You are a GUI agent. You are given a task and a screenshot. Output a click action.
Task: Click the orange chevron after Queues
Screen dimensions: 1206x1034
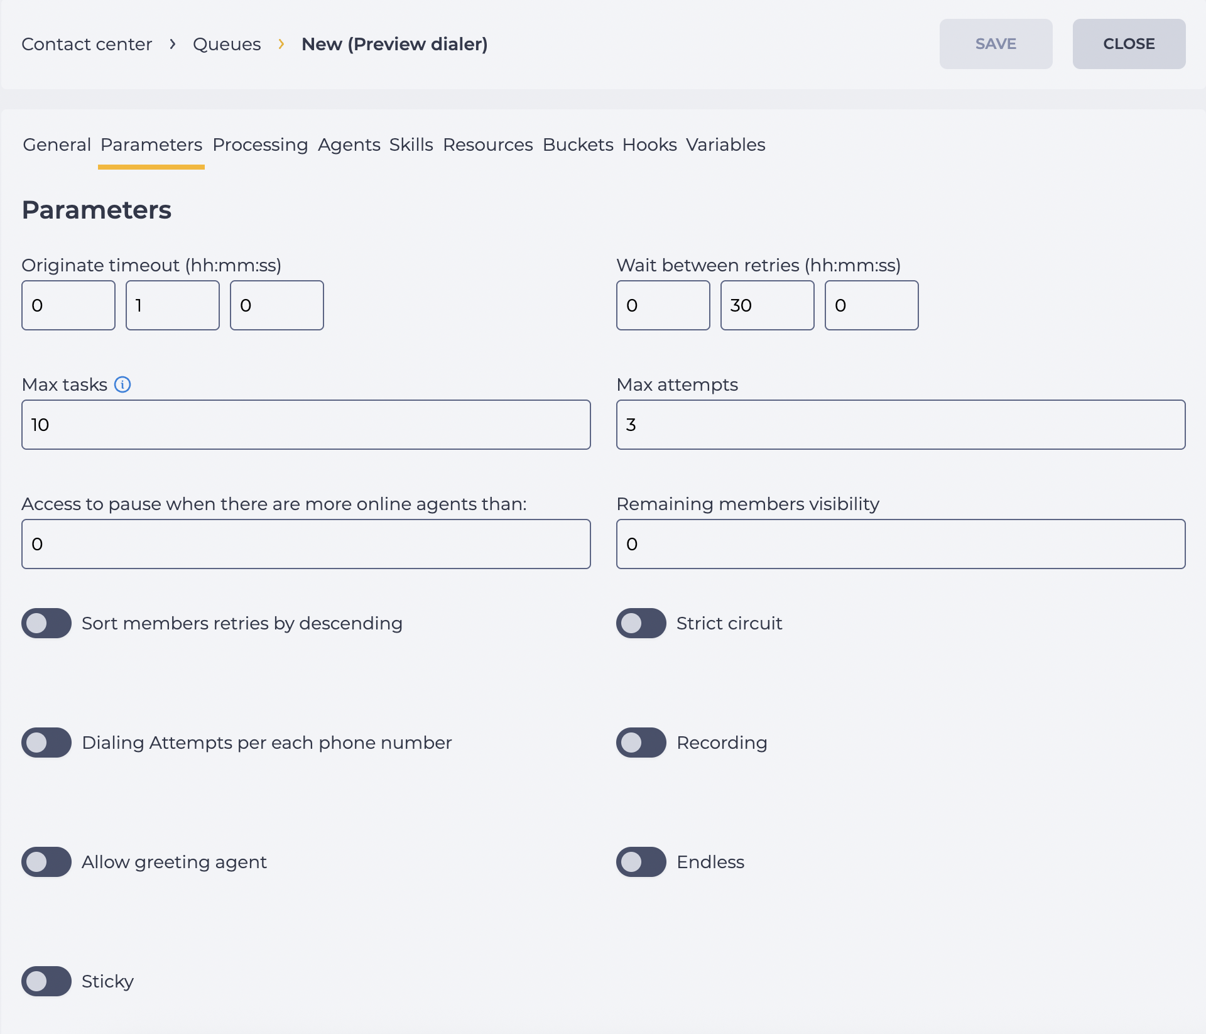(281, 44)
